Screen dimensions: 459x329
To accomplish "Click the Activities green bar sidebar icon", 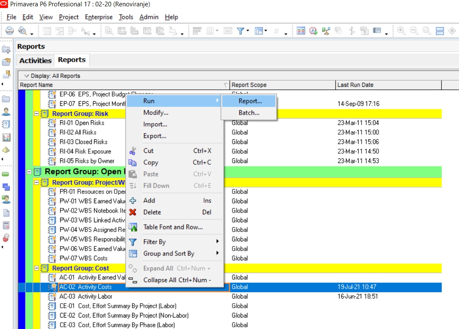I will [6, 174].
